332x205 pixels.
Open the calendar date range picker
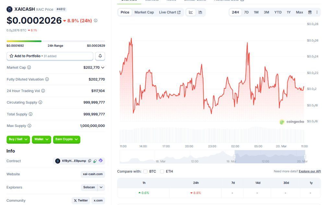pos(310,12)
